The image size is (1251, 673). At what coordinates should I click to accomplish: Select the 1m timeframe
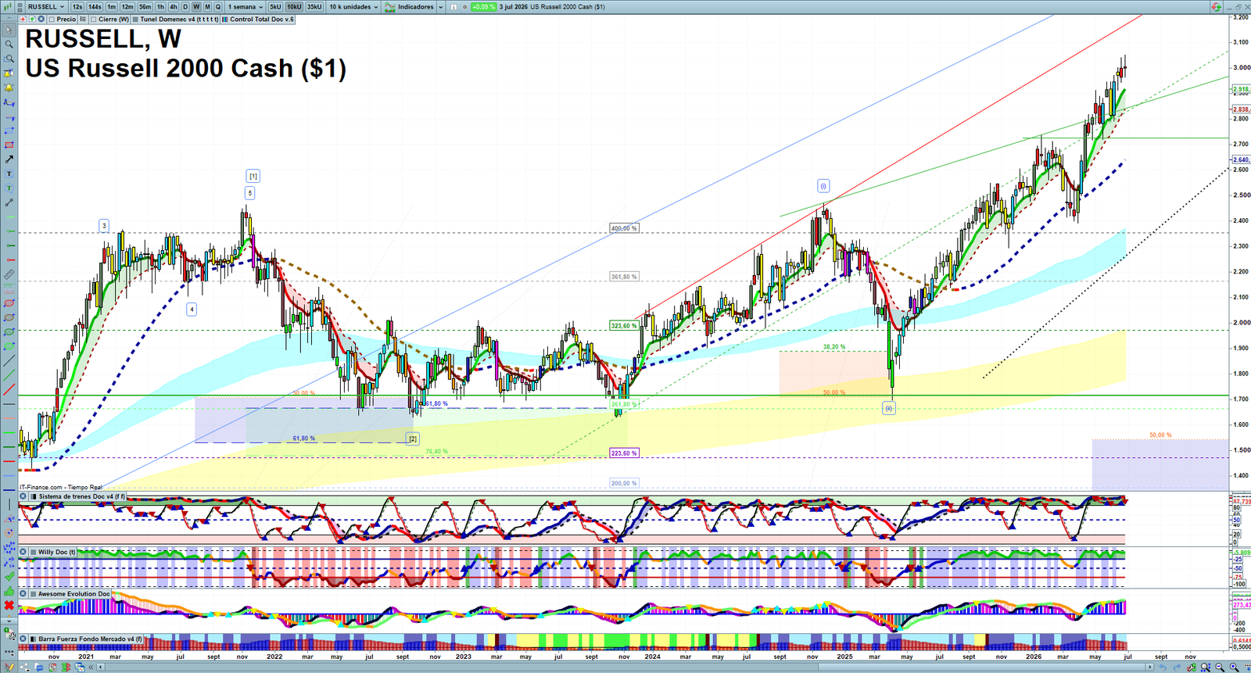pyautogui.click(x=112, y=7)
